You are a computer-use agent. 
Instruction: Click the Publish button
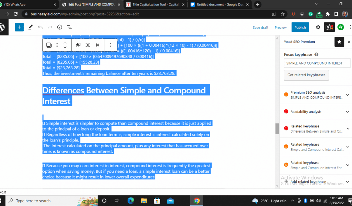300,27
